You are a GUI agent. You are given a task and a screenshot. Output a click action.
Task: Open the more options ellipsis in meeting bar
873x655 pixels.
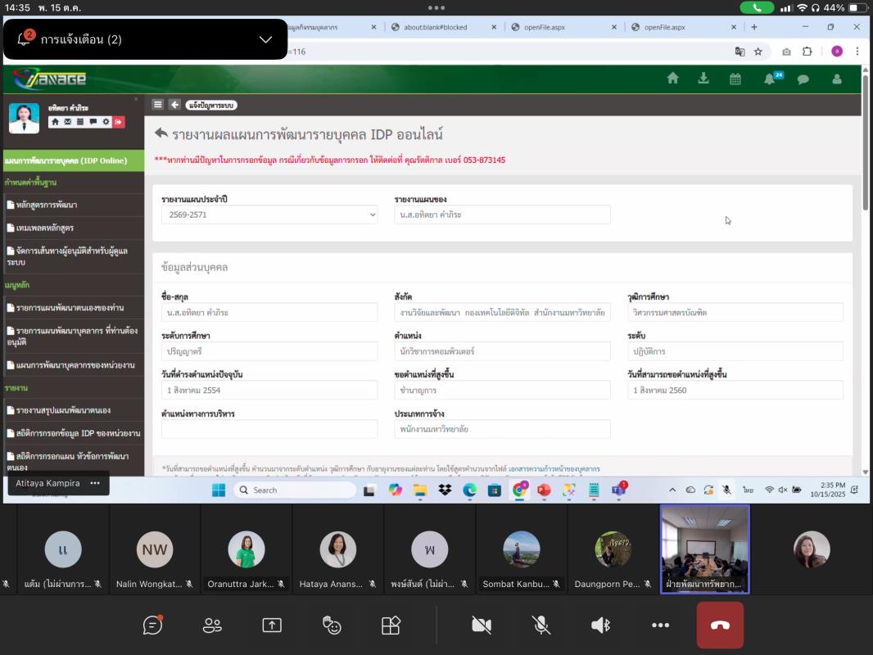pos(660,625)
